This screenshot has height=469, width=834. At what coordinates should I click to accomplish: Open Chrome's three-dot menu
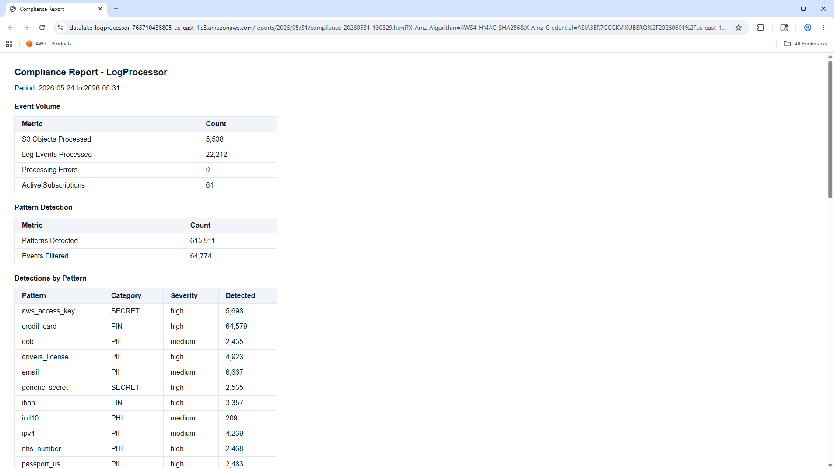pyautogui.click(x=823, y=28)
